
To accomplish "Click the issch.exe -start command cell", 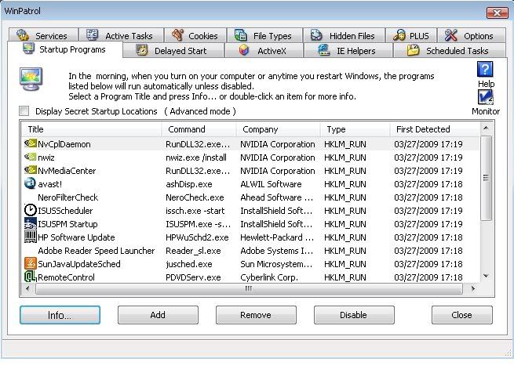I will pyautogui.click(x=195, y=211).
